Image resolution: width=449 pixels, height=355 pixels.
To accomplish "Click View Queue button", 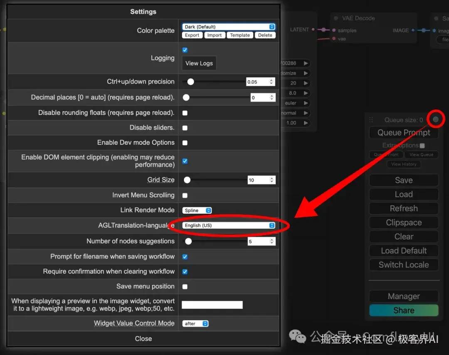I will tap(421, 155).
